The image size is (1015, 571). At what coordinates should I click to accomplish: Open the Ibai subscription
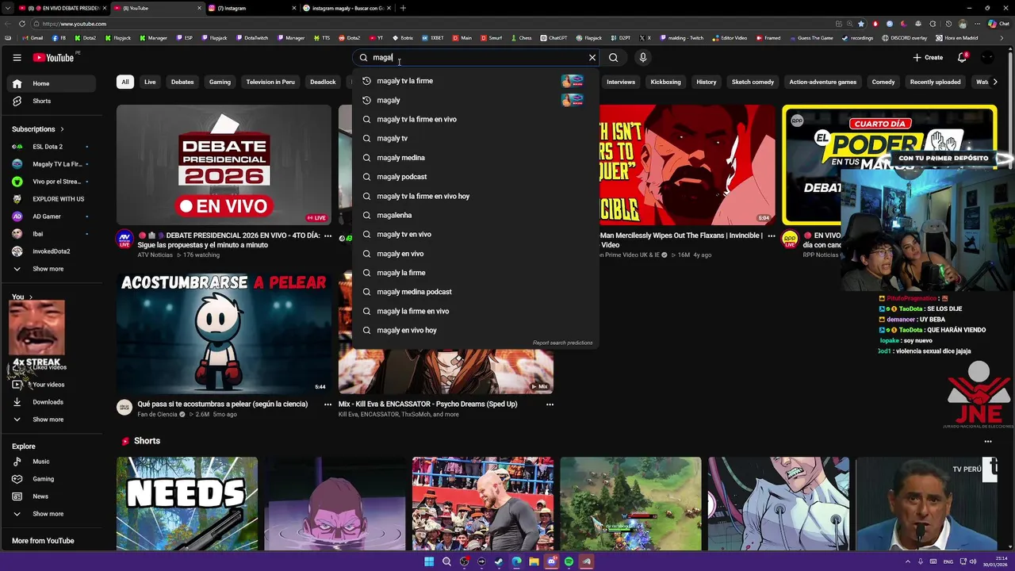[x=52, y=234]
